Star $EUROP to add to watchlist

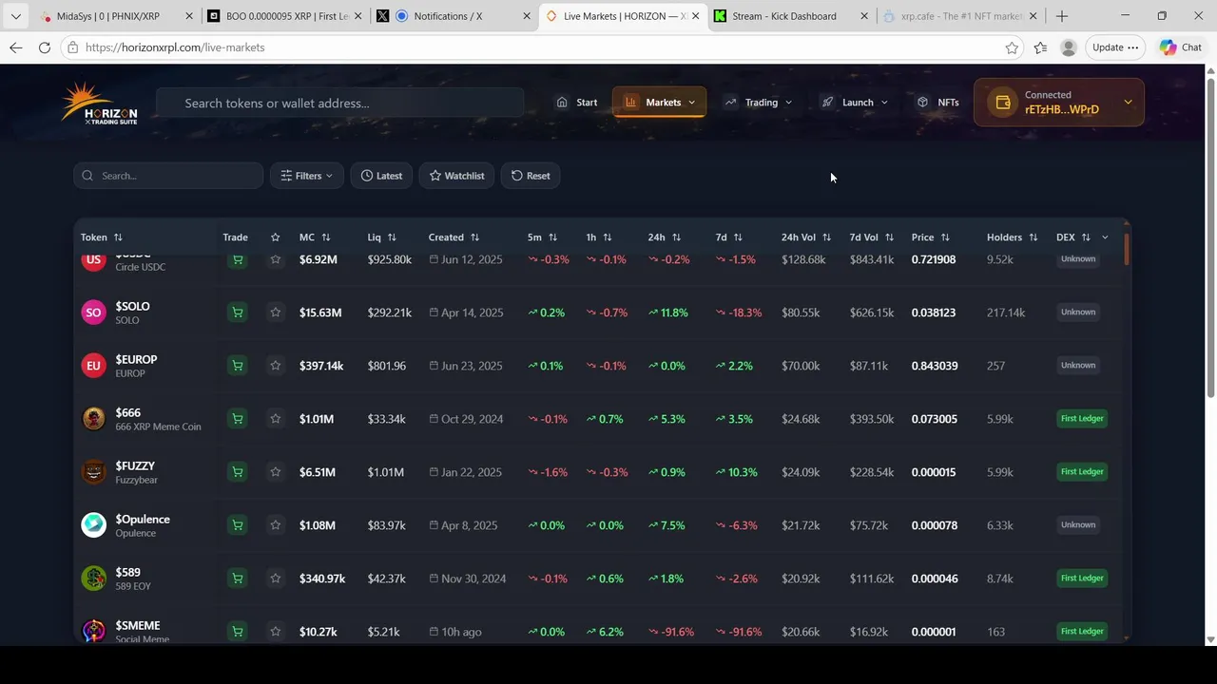click(275, 366)
